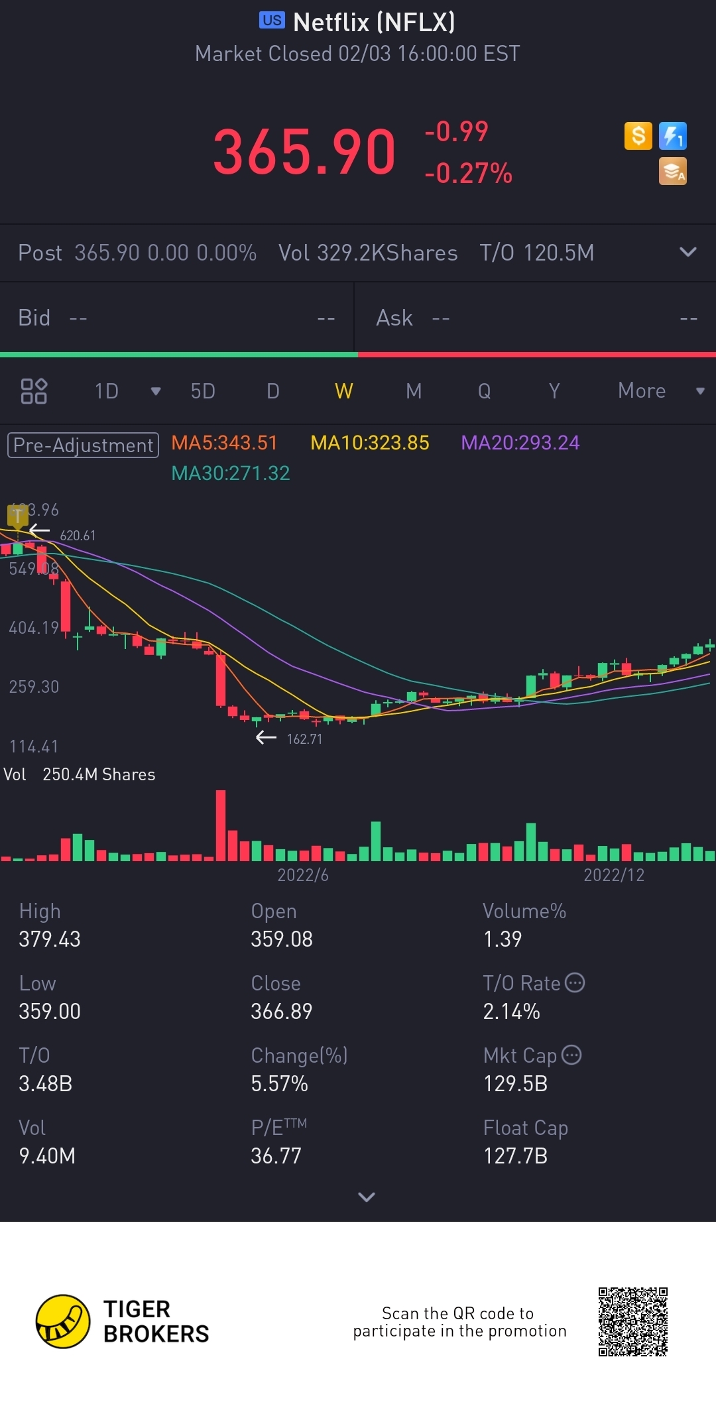Tap the US market badge
This screenshot has width=716, height=1422.
[x=272, y=21]
